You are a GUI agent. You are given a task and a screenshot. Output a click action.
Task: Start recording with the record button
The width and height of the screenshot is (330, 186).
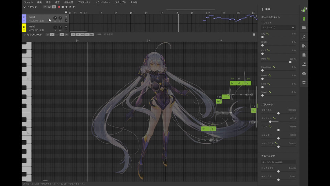(66, 7)
